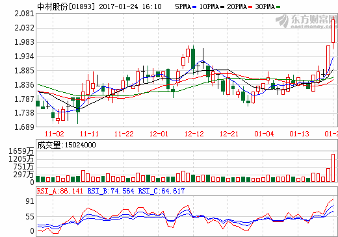Select the 1.787 price axis label
The height and width of the screenshot is (237, 338).
point(24,99)
